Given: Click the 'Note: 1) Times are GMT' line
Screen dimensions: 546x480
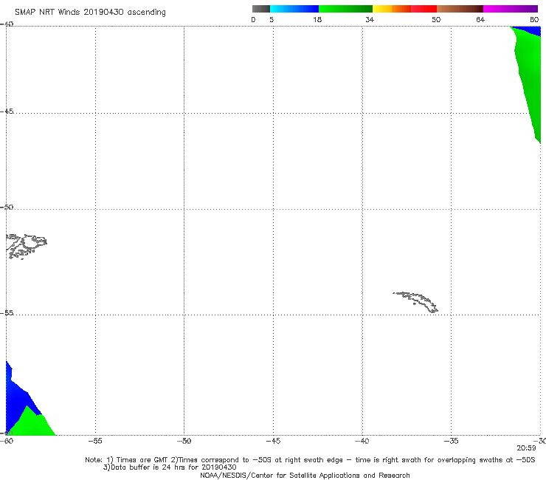Looking at the screenshot, I should (310, 460).
